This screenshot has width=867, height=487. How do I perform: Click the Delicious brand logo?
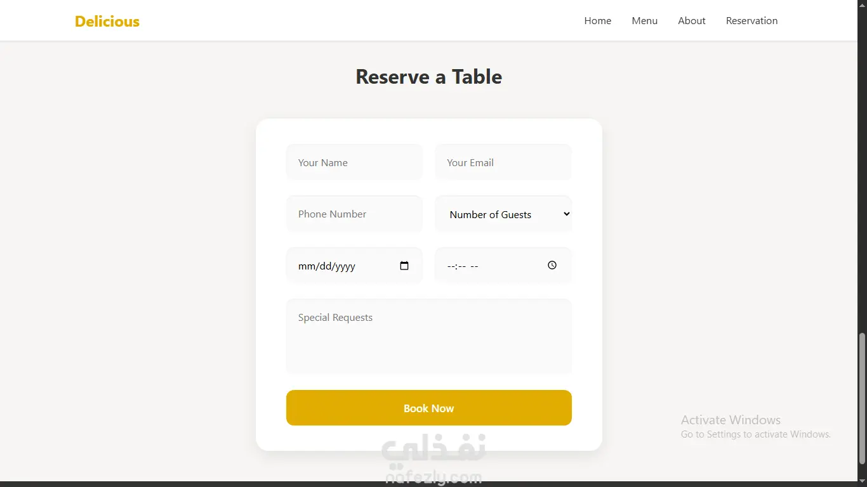coord(107,22)
